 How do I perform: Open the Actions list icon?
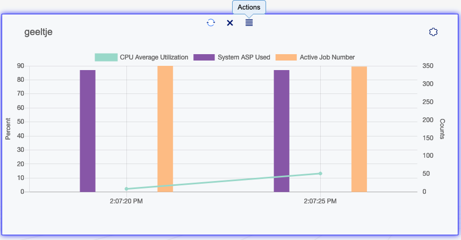[249, 23]
